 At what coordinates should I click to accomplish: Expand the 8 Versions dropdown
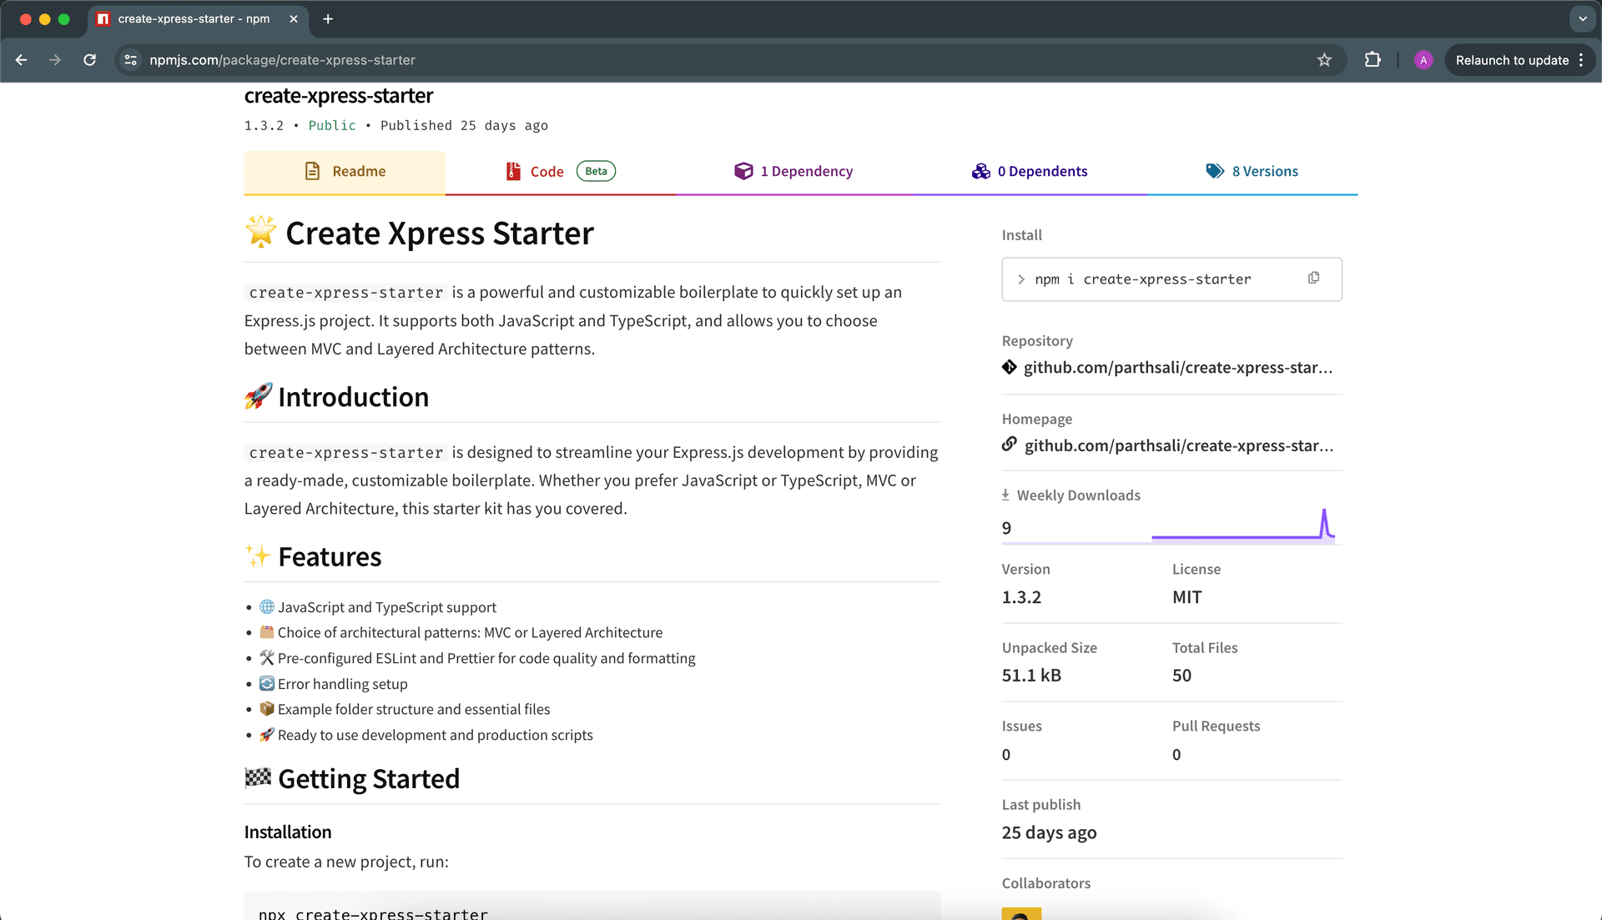[x=1265, y=171]
